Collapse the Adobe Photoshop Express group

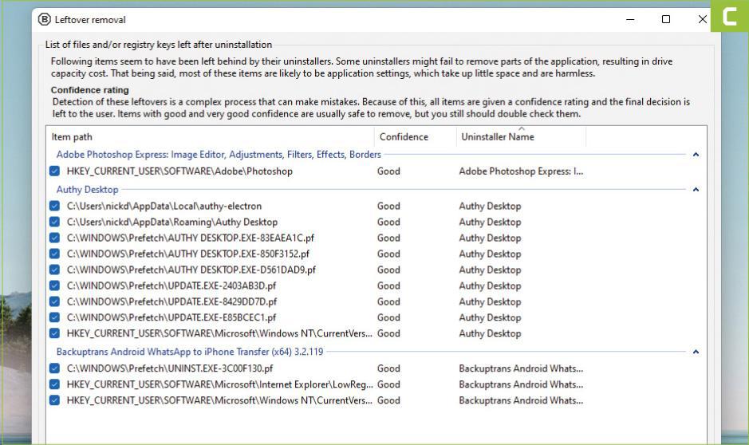696,154
